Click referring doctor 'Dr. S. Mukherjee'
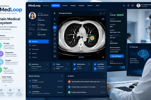151x100 pixels. [x=42, y=30]
